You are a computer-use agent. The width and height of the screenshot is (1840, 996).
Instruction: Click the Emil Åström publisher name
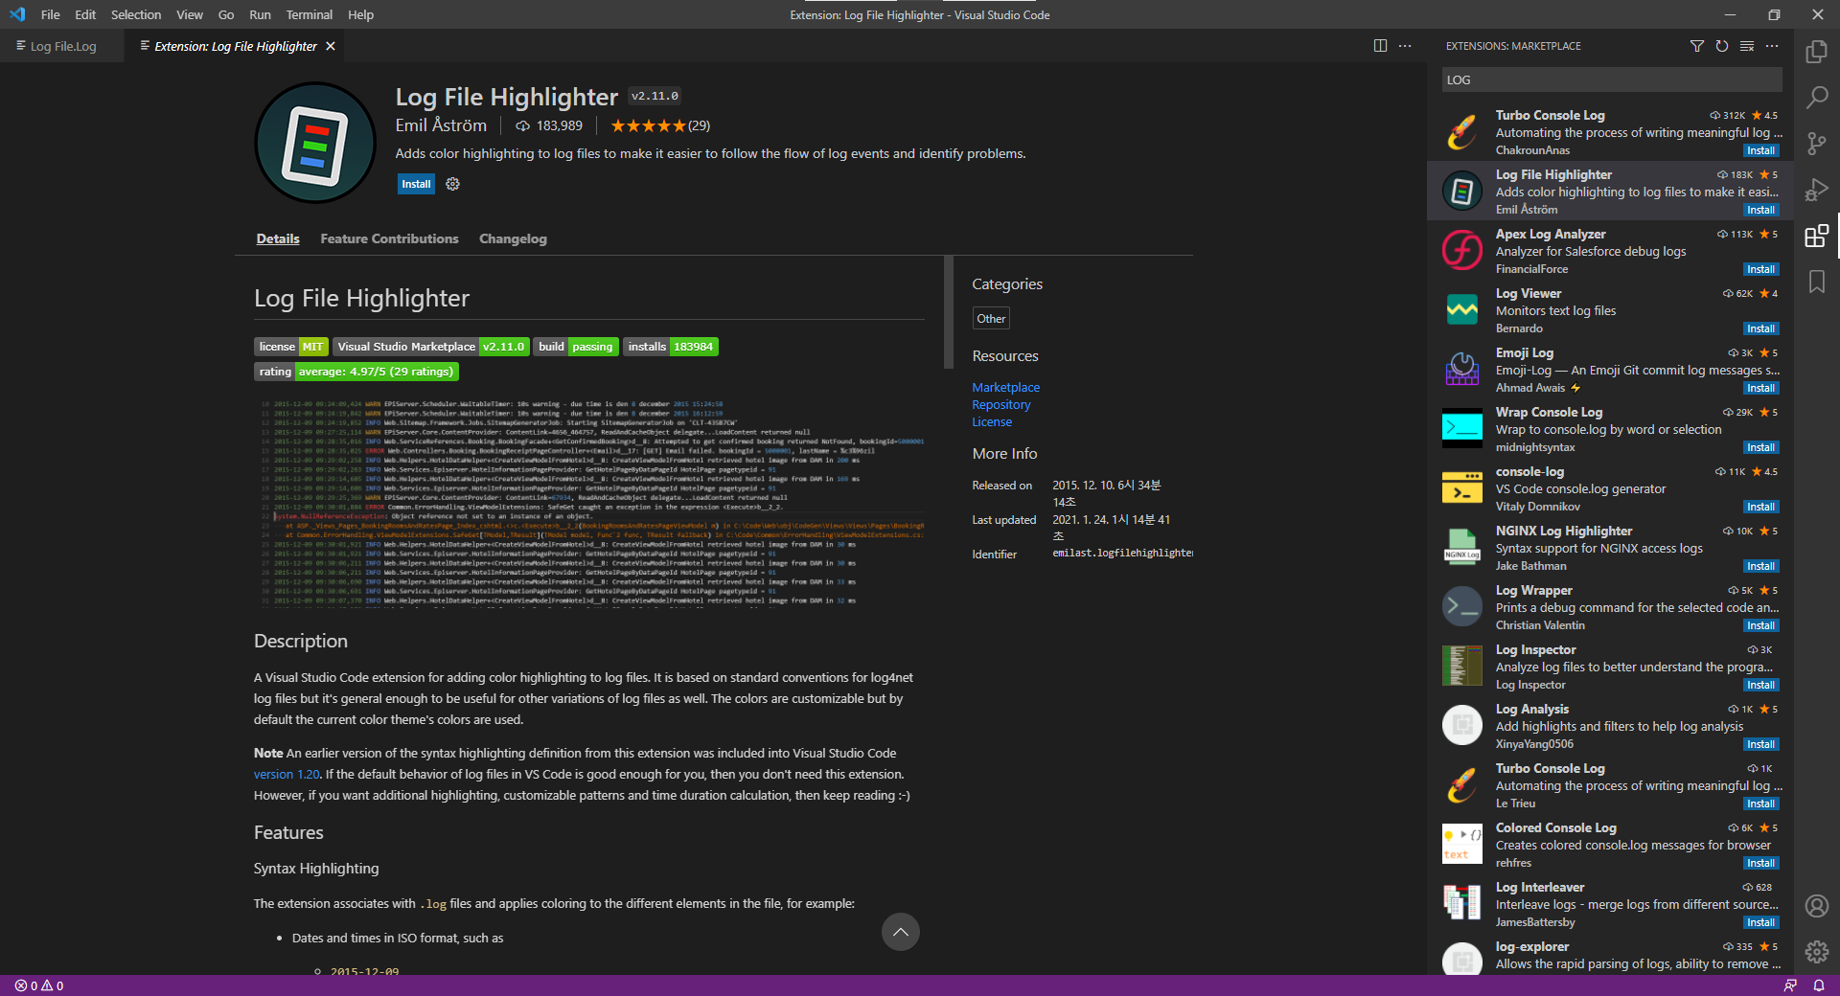coord(441,125)
